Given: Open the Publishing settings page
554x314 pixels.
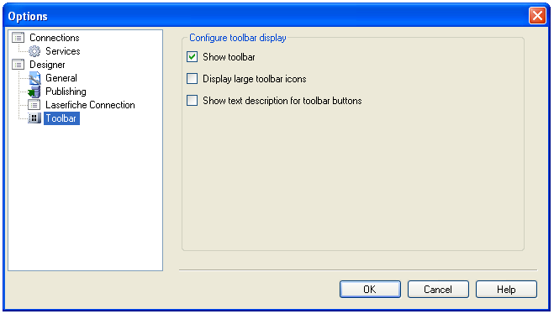Looking at the screenshot, I should click(66, 92).
